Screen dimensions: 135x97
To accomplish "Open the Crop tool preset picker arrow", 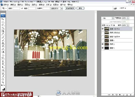I will pyautogui.click(x=6, y=8).
